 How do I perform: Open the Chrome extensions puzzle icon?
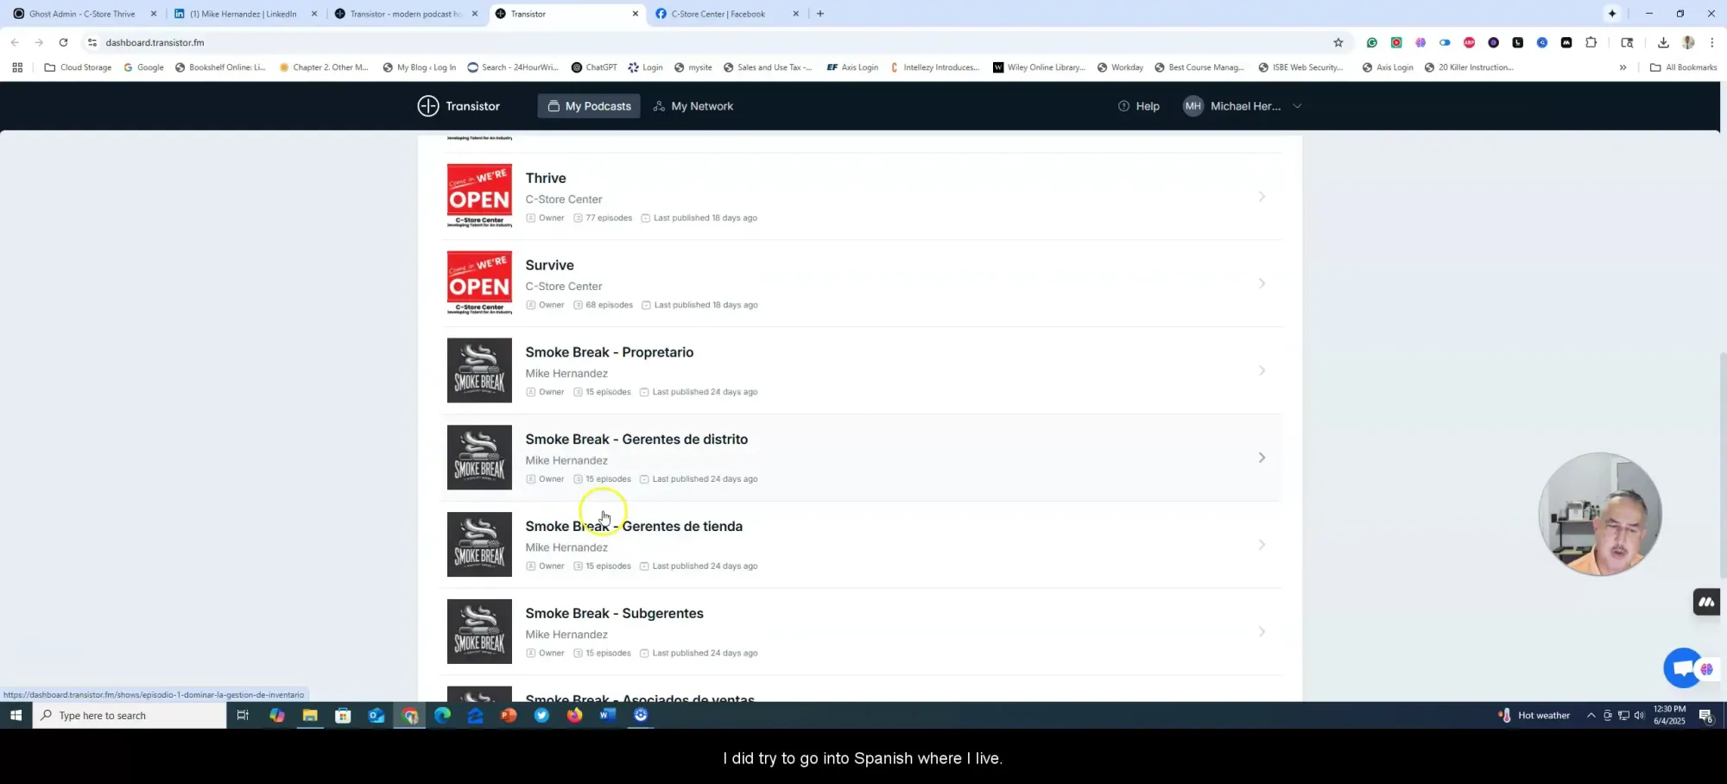tap(1591, 42)
